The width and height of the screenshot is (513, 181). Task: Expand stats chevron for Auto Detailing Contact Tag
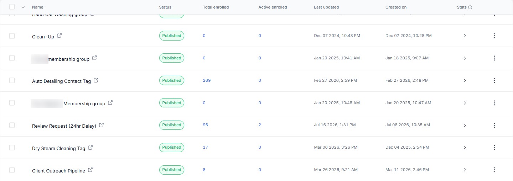(x=465, y=81)
